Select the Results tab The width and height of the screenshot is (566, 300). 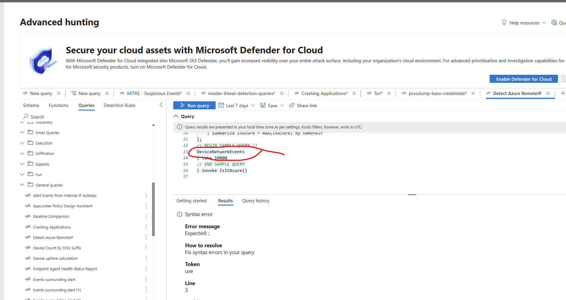coord(225,201)
